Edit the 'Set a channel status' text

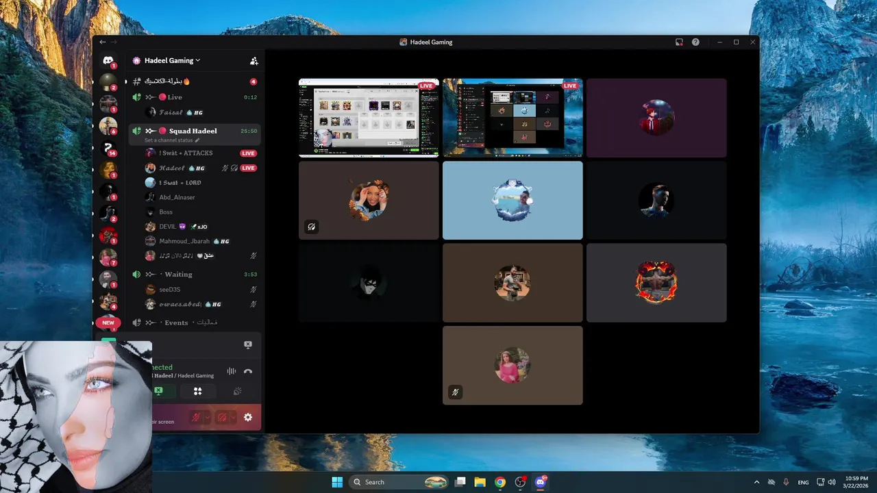coord(172,140)
